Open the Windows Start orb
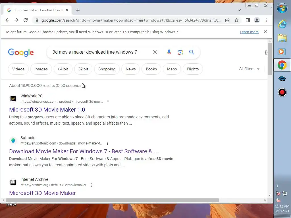Screen dimensions: 291x218 click(x=282, y=8)
